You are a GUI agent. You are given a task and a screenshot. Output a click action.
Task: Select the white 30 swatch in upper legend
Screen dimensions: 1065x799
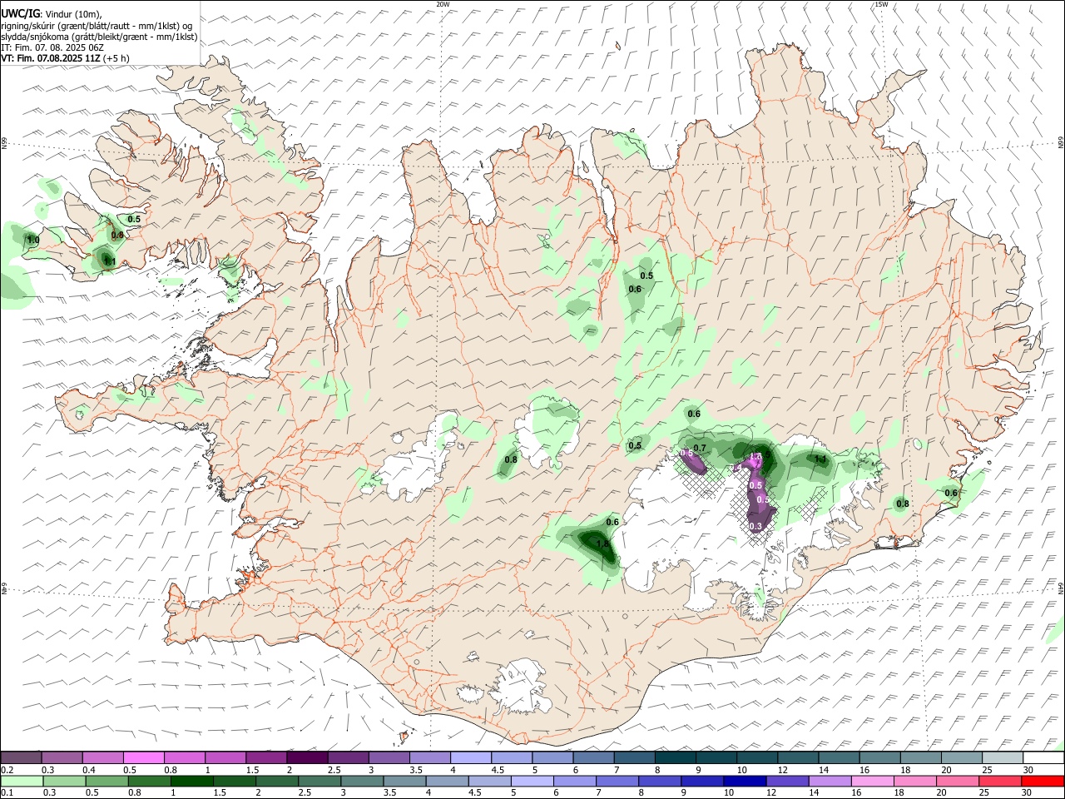[x=1043, y=757]
